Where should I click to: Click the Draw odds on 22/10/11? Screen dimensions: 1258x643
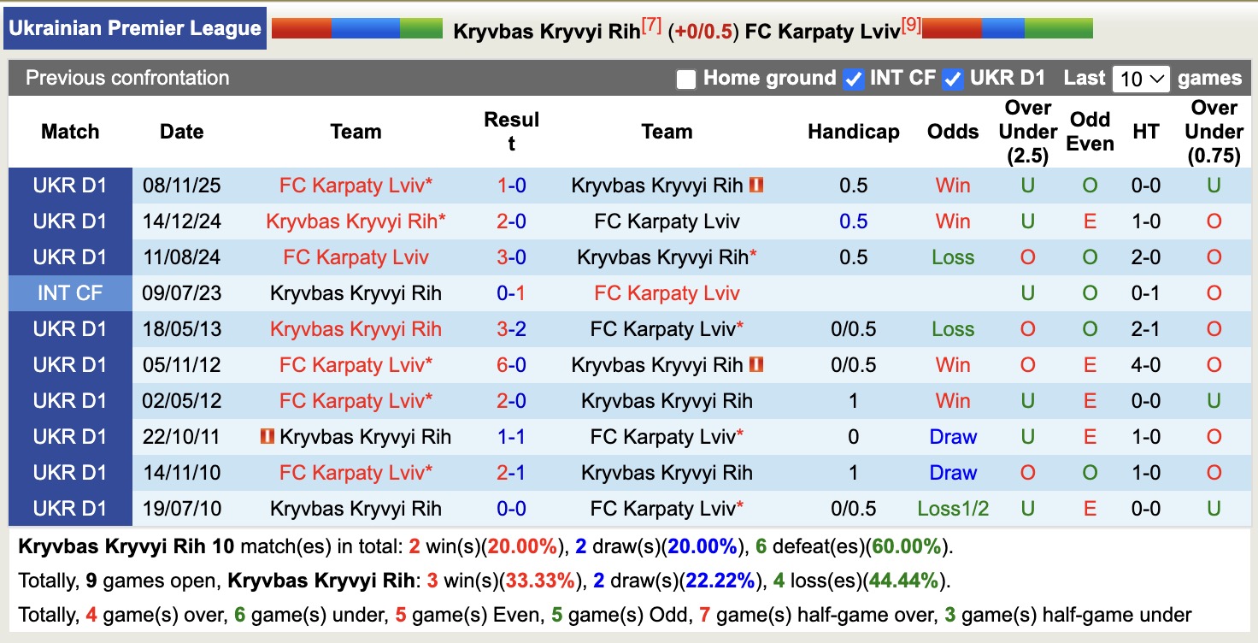coord(953,437)
